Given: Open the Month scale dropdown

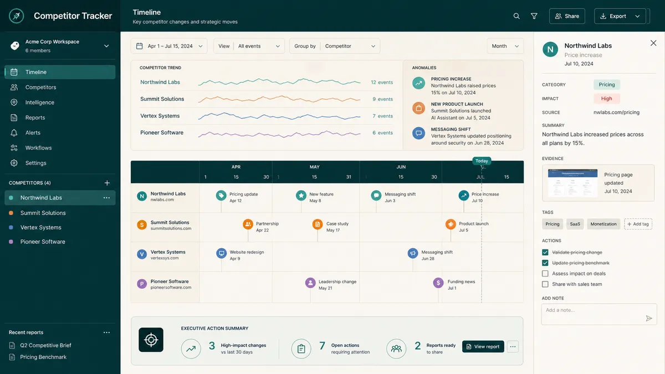Looking at the screenshot, I should 505,46.
